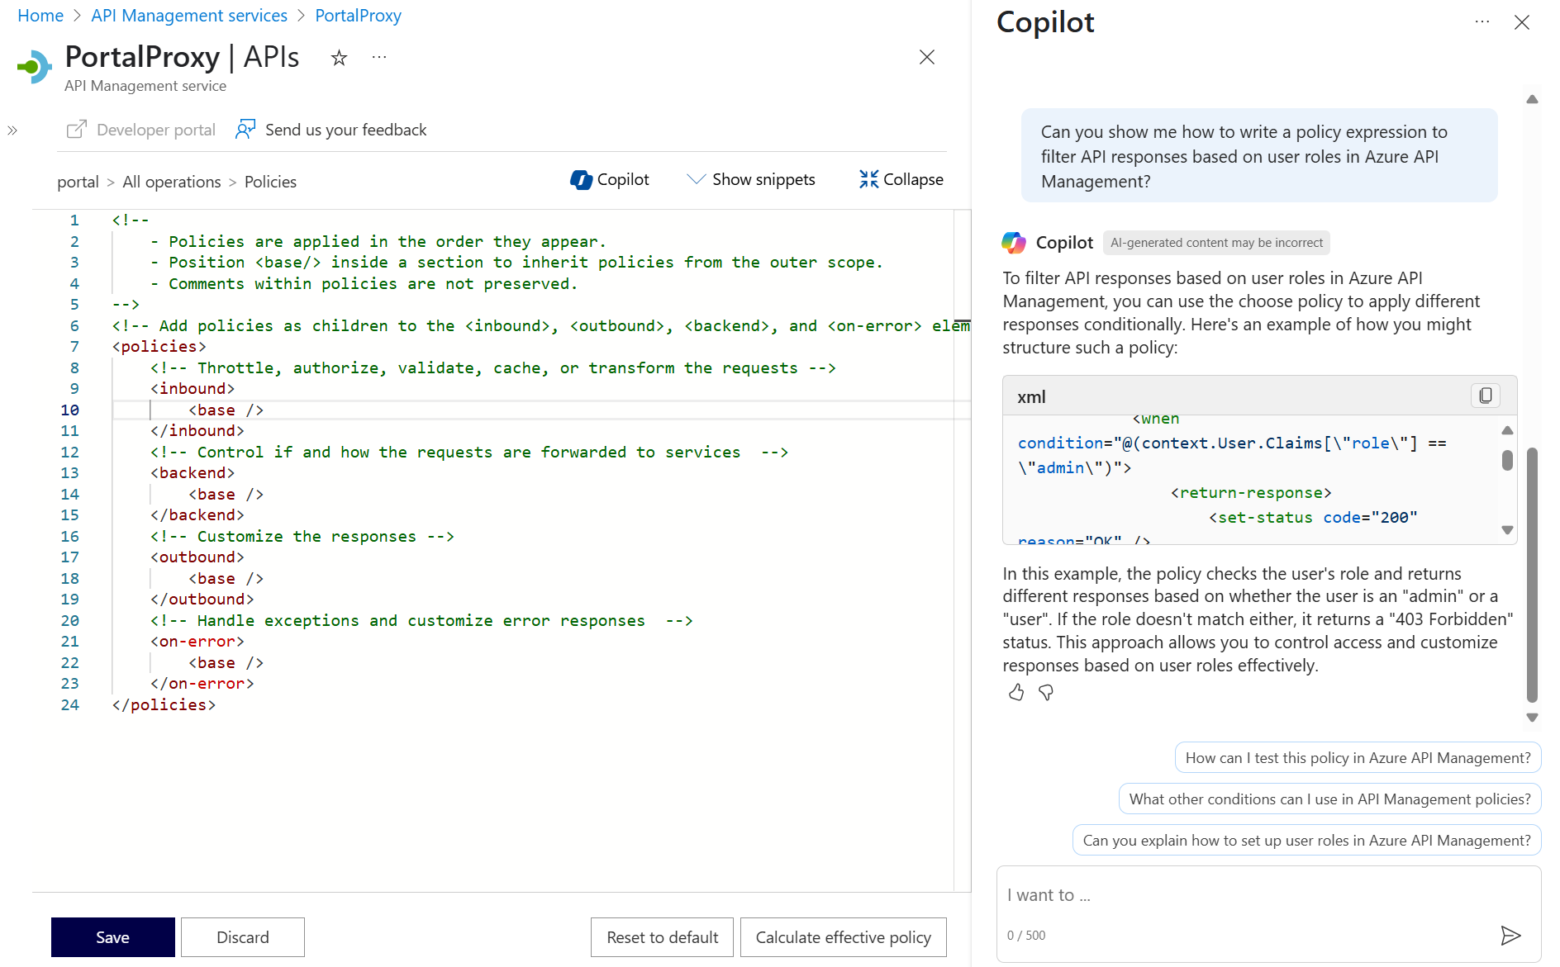Screen dimensions: 1560x967
Task: Favorite PortalProxy with the star icon
Action: 339,58
